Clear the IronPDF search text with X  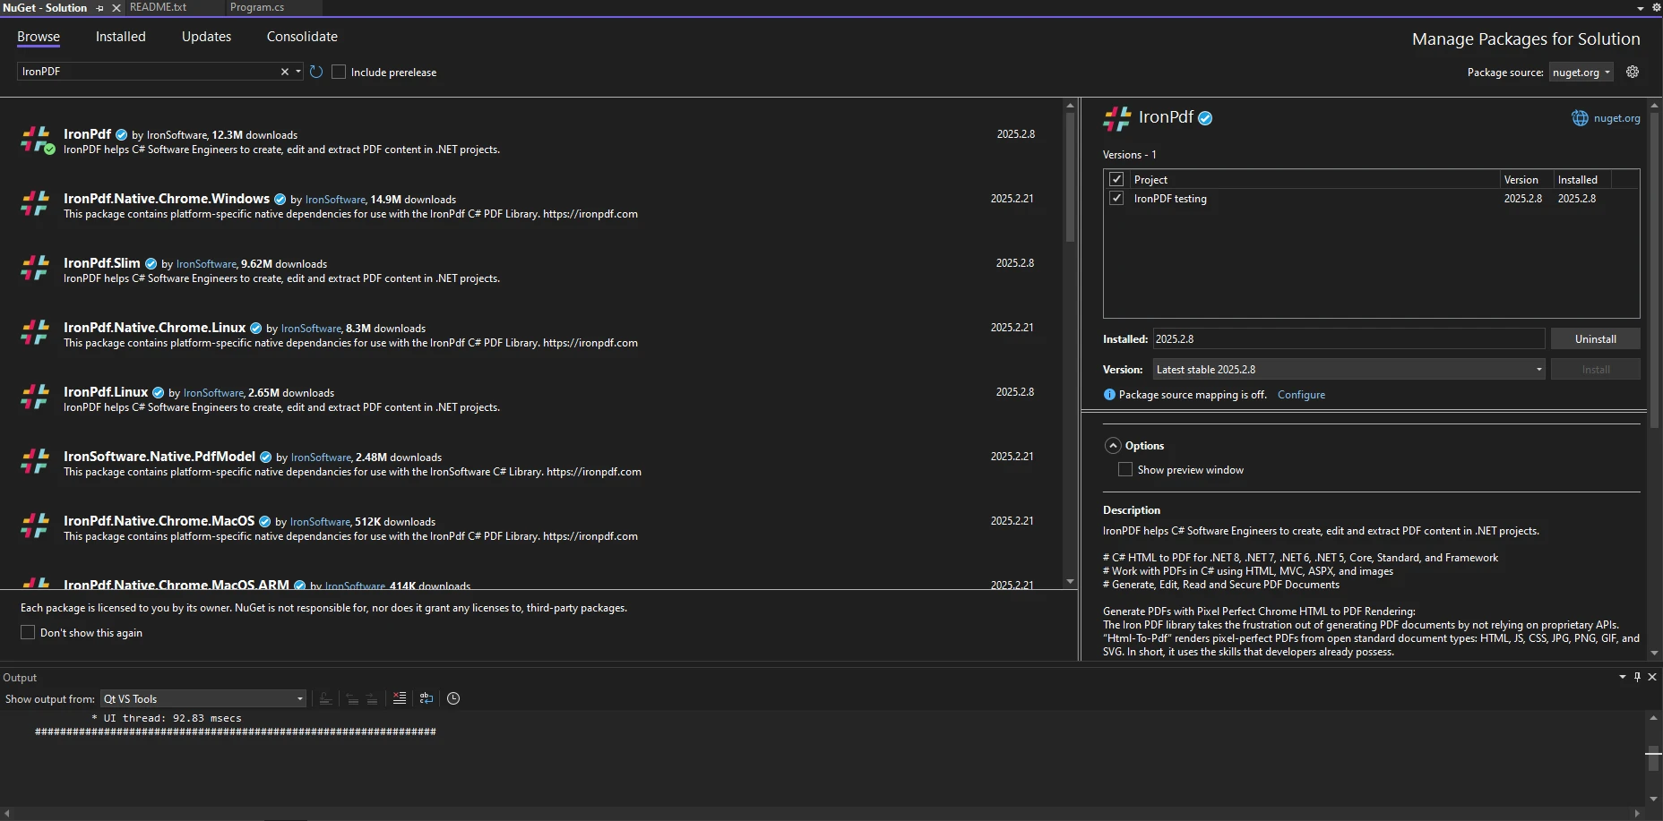pos(285,72)
